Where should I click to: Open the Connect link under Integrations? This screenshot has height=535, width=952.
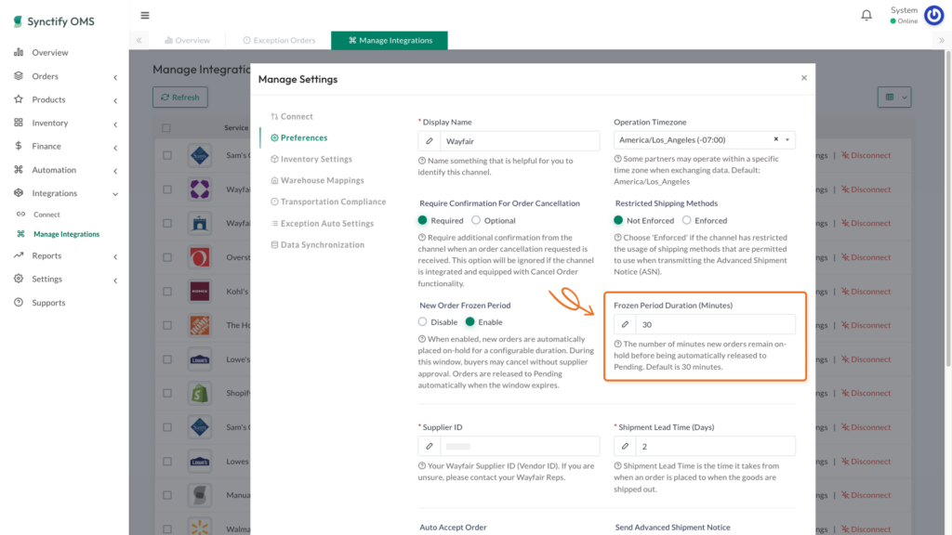(46, 215)
